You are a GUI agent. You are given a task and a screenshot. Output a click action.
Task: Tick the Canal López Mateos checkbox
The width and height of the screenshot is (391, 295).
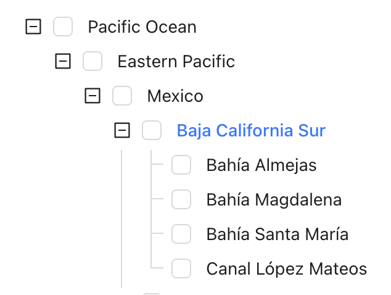pos(181,269)
